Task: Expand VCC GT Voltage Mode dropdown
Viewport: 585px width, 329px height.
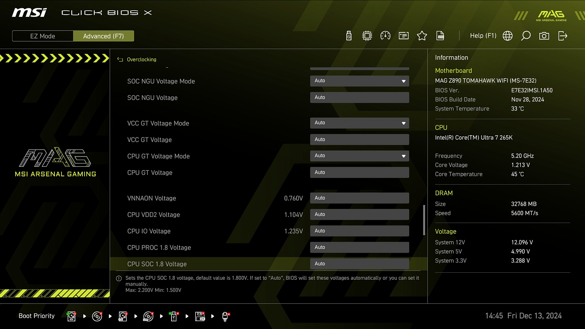Action: tap(359, 123)
